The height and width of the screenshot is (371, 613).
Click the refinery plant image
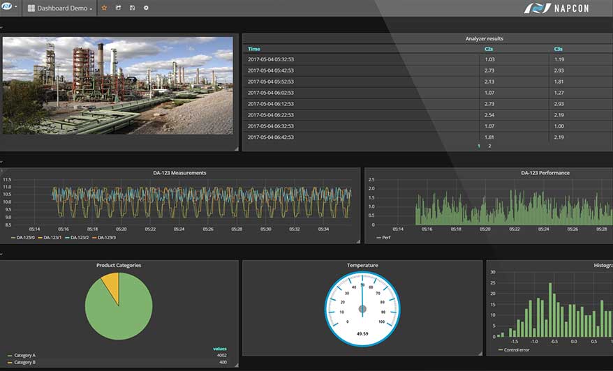point(117,85)
